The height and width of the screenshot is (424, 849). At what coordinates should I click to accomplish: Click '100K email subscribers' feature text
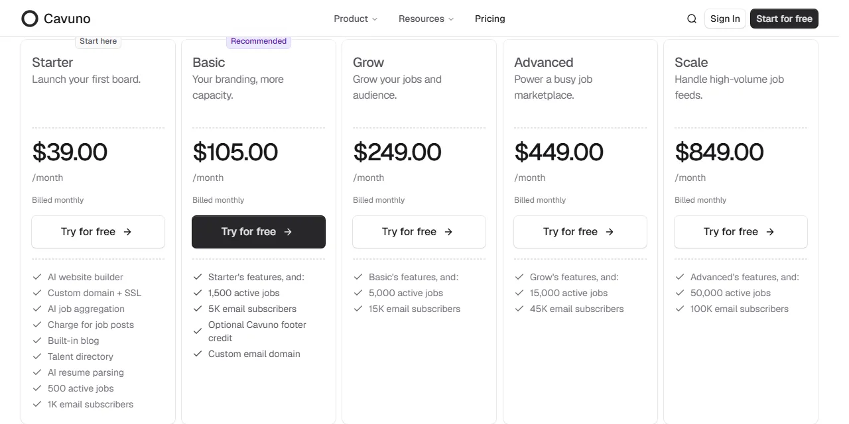tap(740, 309)
